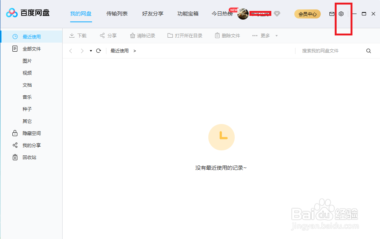Screen dimensions: 380x239
Task: Click the 我的分享 share icon in sidebar
Action: [15, 145]
